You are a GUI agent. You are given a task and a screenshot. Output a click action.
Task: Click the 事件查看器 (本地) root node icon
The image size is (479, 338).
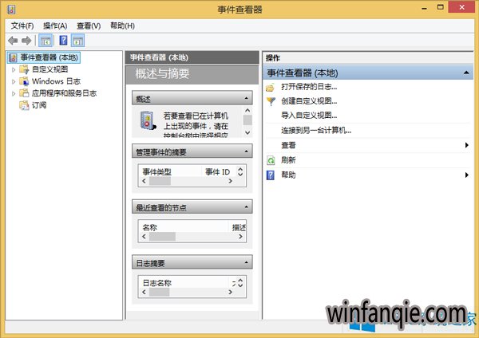point(13,57)
